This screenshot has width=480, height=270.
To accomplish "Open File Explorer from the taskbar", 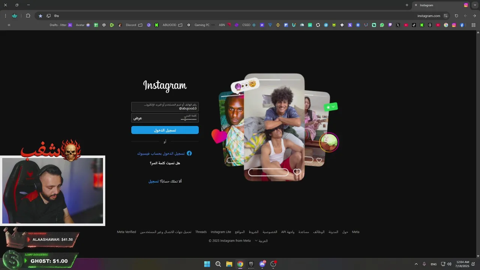I will (229, 264).
